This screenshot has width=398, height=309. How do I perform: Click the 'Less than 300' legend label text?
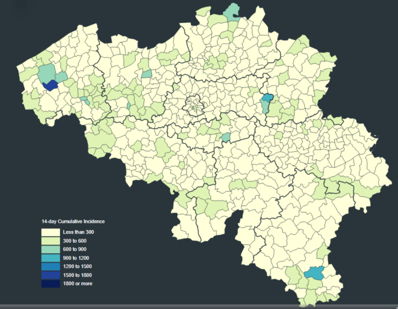[x=78, y=232]
